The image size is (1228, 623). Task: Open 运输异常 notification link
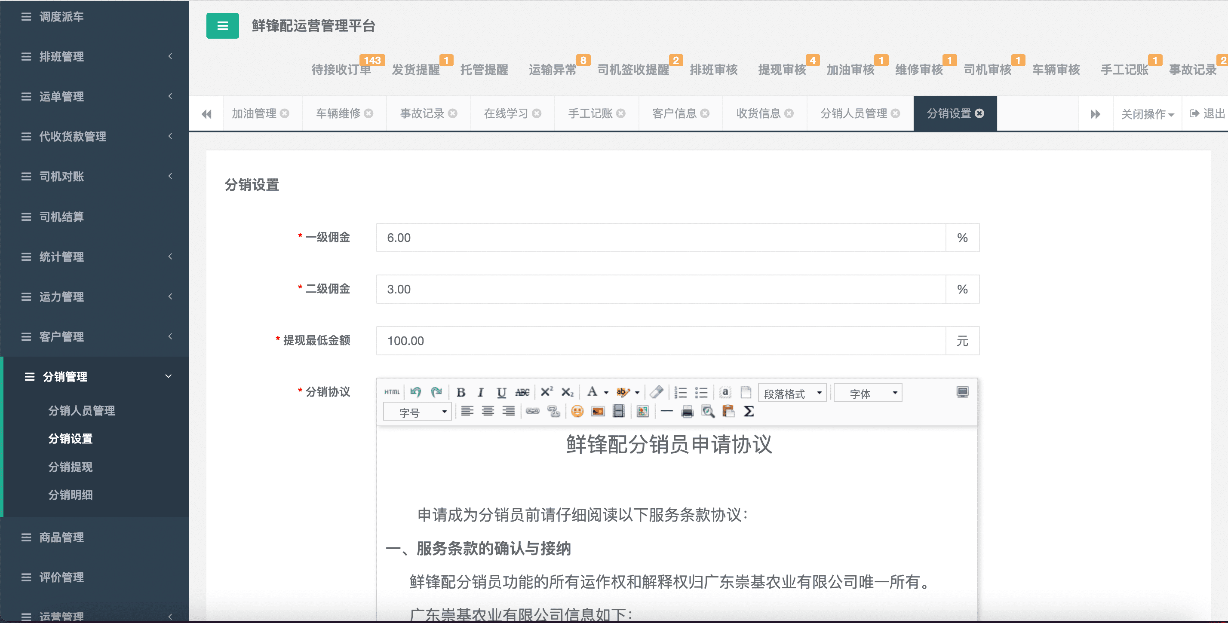click(553, 70)
